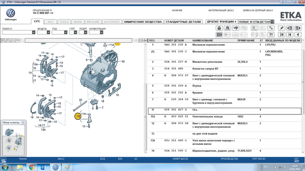The image size is (305, 171).
Task: Open the ПОИСК FI dropdown
Action: 34,32
